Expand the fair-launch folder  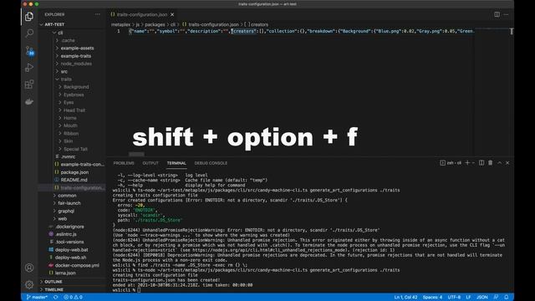tap(72, 203)
